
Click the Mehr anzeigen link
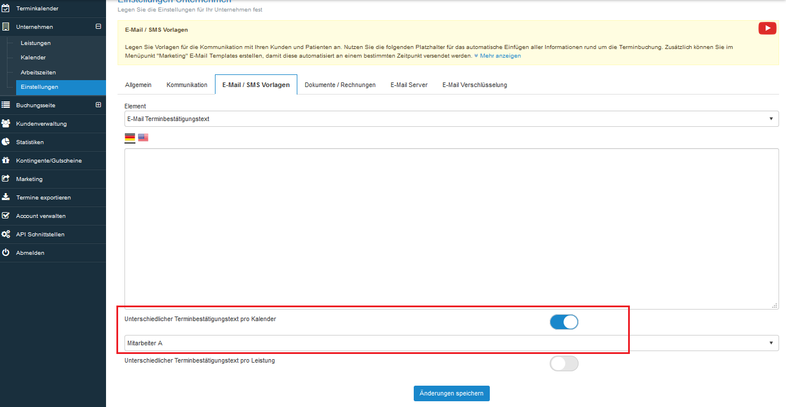(x=500, y=56)
